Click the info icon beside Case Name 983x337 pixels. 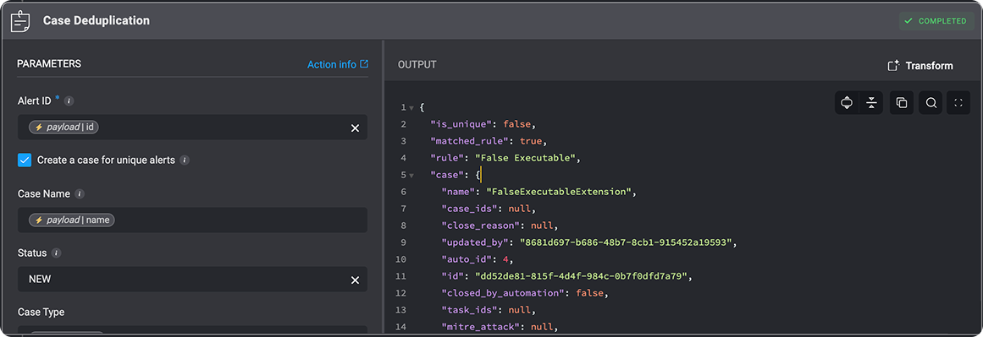pos(80,193)
